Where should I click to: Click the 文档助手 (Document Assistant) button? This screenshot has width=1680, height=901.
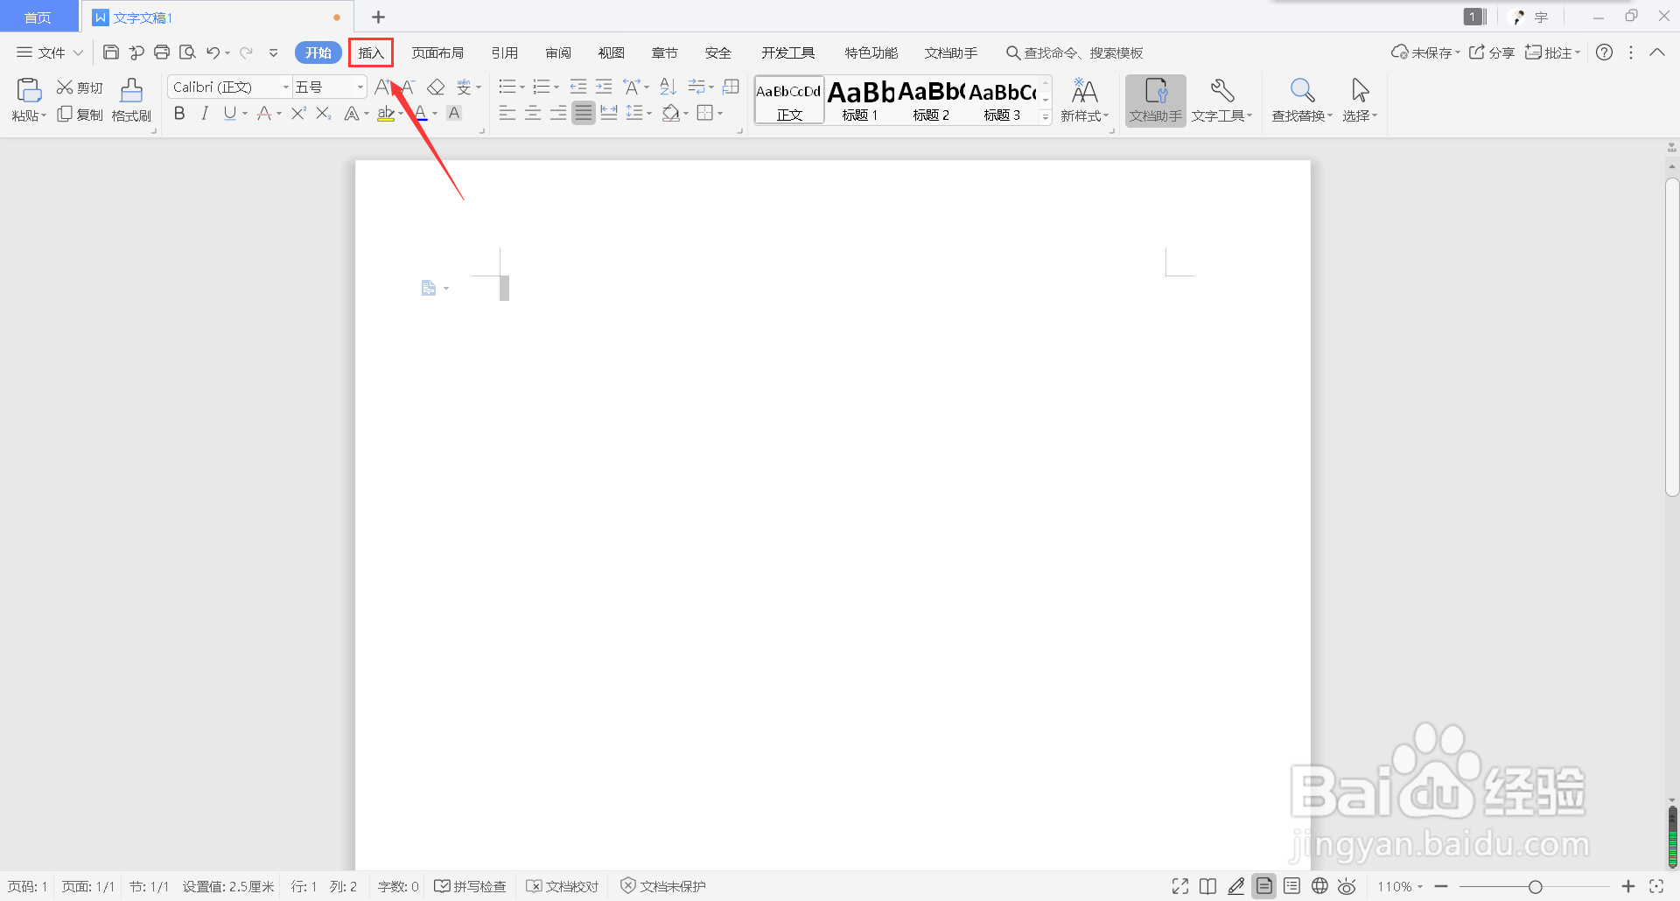[1156, 101]
